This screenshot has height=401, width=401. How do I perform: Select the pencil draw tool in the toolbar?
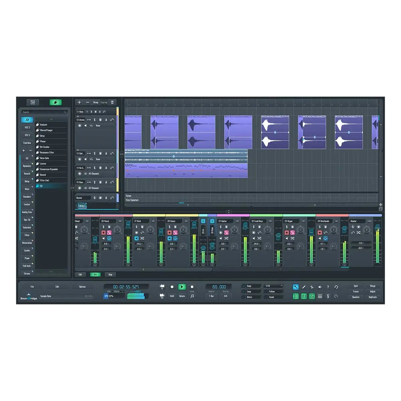303,287
